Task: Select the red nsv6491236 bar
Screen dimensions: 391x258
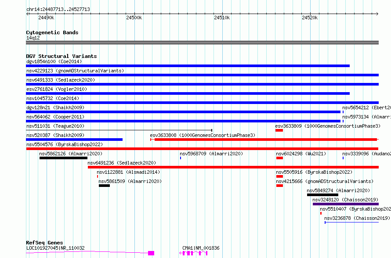Action: pyautogui.click(x=233, y=167)
